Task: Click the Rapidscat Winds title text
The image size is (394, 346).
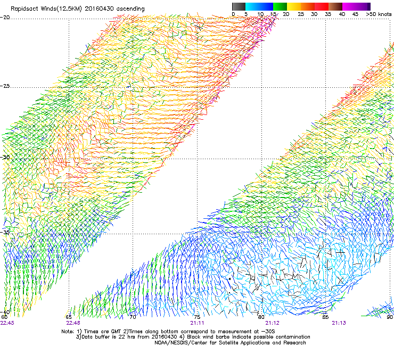Action: (77, 9)
